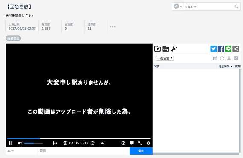Rewind 10 seconds button
Image resolution: width=243 pixels, height=158 pixels.
pos(65,143)
